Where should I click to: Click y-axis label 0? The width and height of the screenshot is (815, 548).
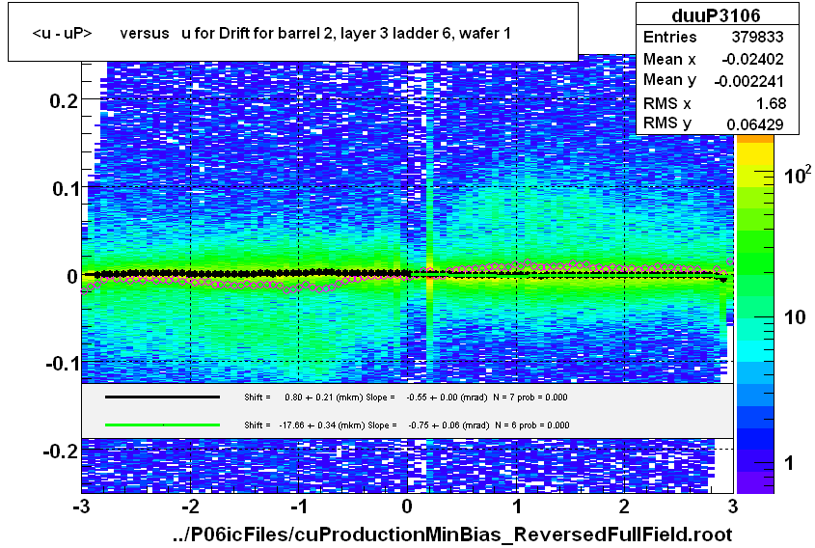coord(72,277)
